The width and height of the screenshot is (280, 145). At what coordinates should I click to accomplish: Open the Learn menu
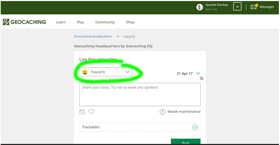(x=61, y=22)
